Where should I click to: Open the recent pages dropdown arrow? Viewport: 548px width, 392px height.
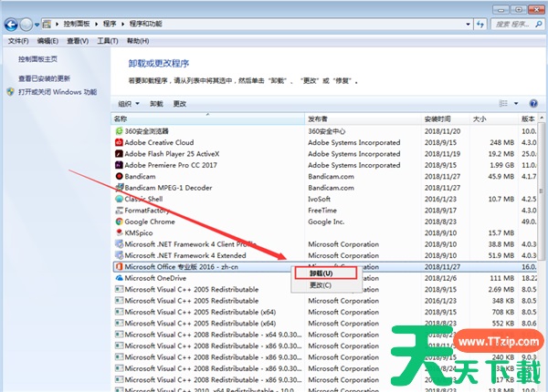pyautogui.click(x=37, y=25)
